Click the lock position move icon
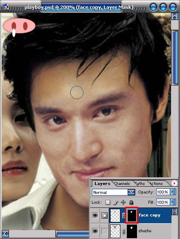 123,202
